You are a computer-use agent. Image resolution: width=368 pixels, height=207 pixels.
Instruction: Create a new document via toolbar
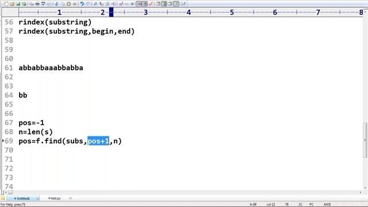pyautogui.click(x=6, y=4)
